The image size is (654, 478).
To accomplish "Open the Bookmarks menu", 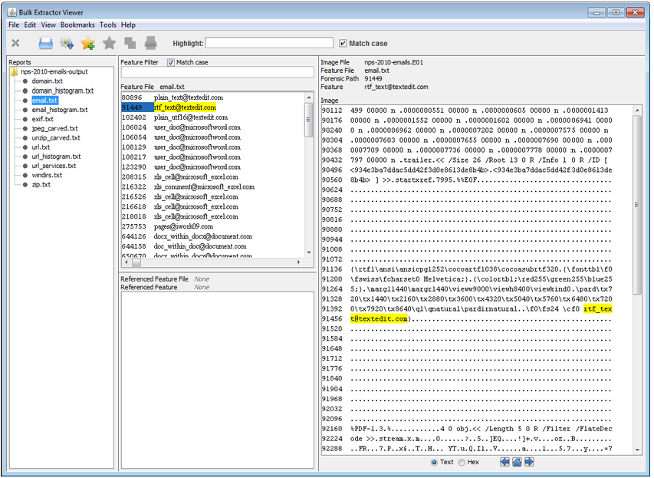I will 77,25.
